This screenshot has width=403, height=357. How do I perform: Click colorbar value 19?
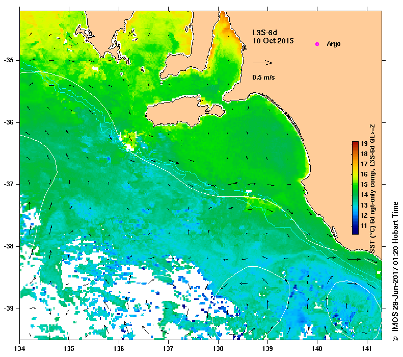(x=364, y=143)
